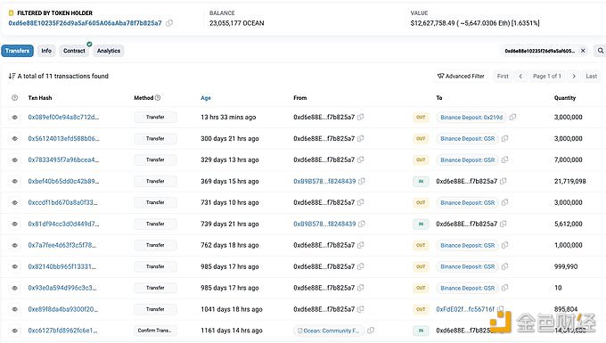Open the Info tab
Viewport: 606px width, 343px height.
46,51
